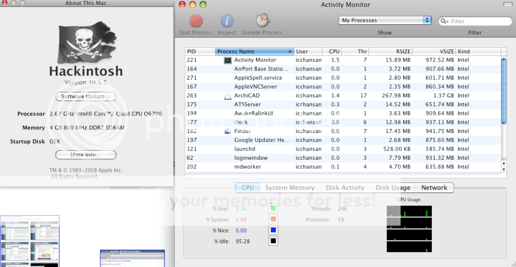Switch to the CPU tab
This screenshot has height=267, width=516.
pos(248,188)
